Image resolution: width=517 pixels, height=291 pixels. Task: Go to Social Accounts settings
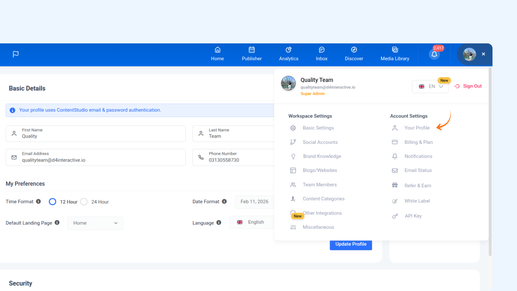[320, 142]
